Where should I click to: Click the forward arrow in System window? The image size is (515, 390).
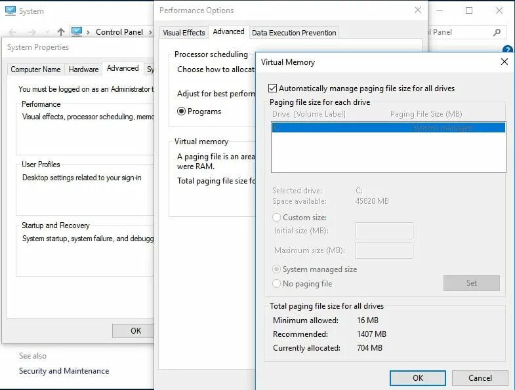coord(32,32)
